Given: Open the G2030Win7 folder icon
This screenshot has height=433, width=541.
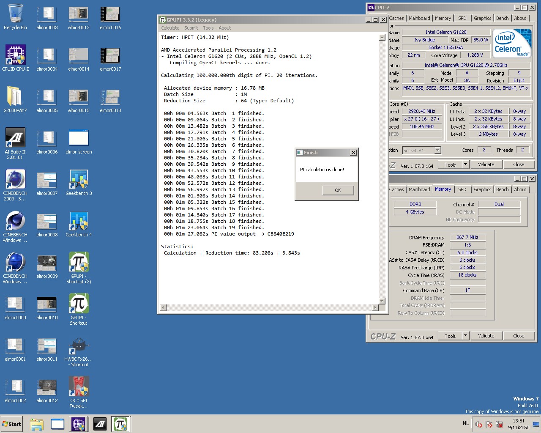Looking at the screenshot, I should coord(15,99).
